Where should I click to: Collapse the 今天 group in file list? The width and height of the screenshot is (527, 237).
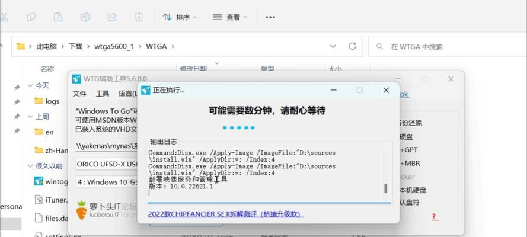click(x=31, y=85)
